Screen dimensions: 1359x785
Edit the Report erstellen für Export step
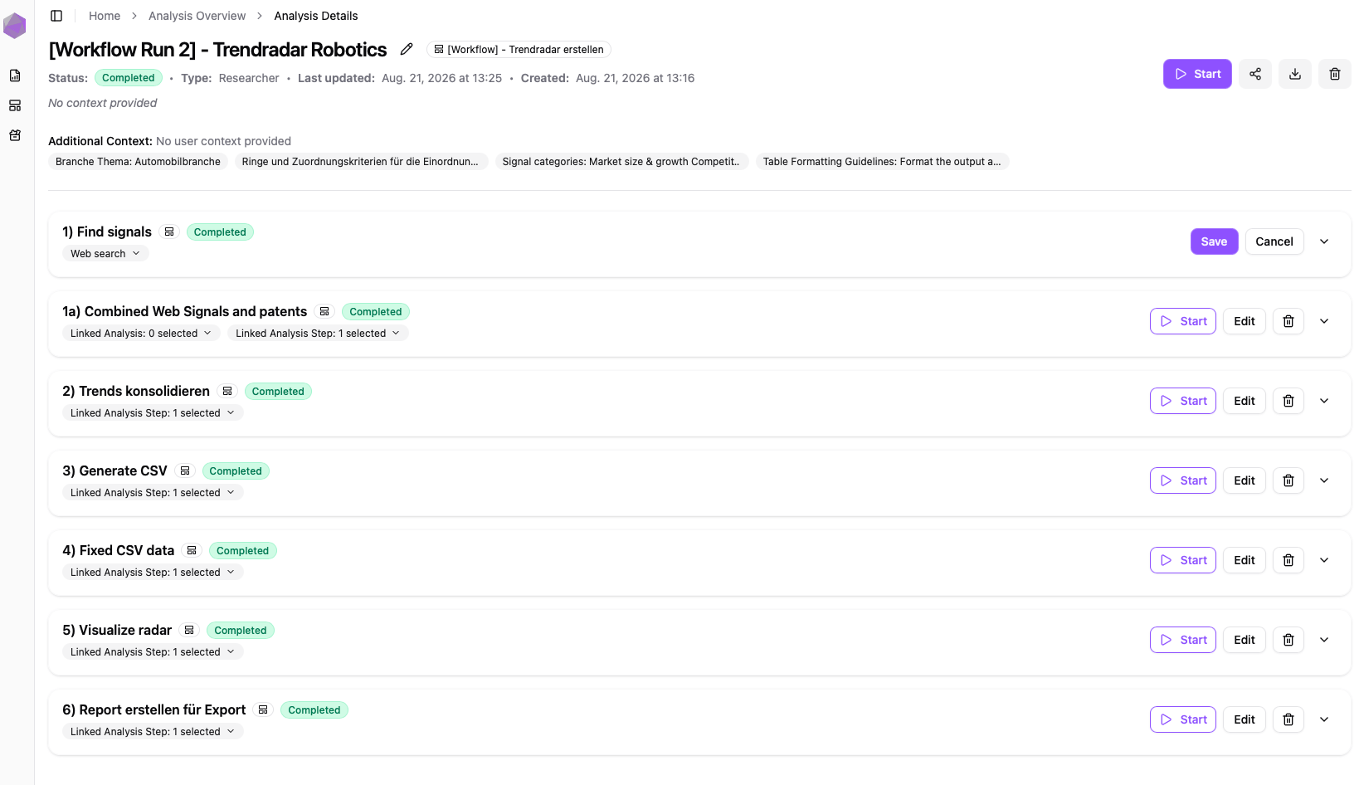coord(1245,719)
